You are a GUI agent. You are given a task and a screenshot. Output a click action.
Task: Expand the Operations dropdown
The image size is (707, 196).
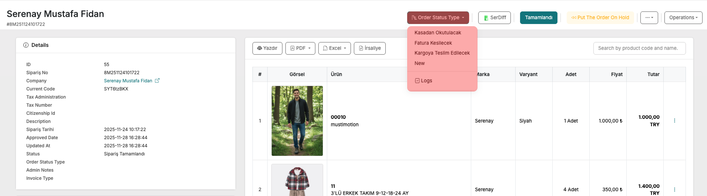click(x=683, y=18)
